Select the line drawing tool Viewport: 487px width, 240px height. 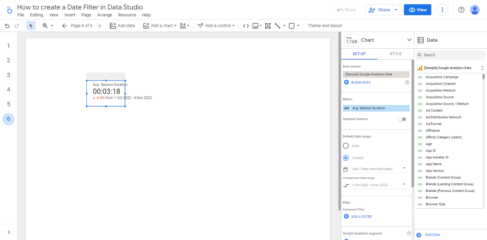(278, 26)
